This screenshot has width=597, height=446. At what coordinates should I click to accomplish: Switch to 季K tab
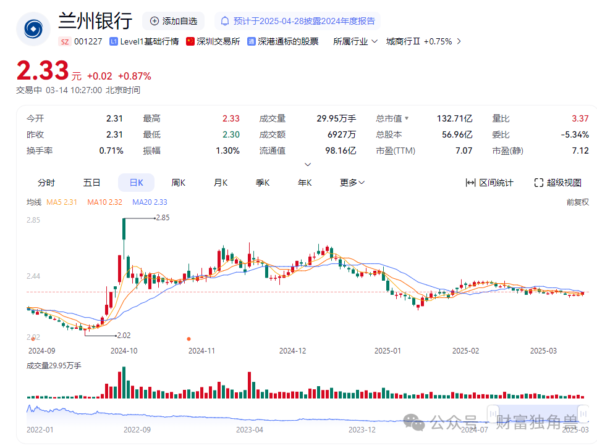coord(263,183)
